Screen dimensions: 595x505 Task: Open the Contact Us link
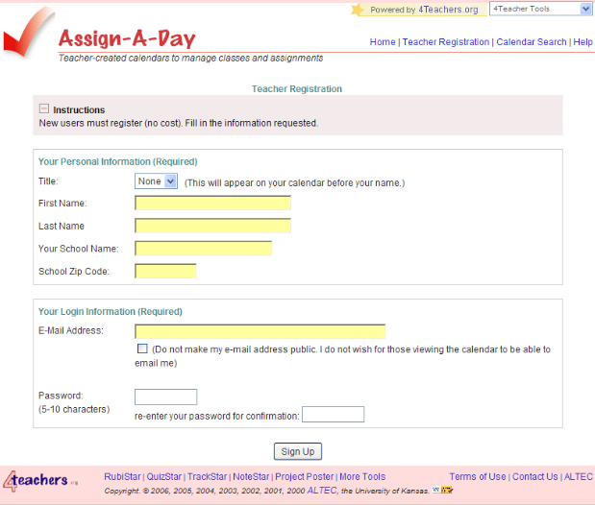535,476
